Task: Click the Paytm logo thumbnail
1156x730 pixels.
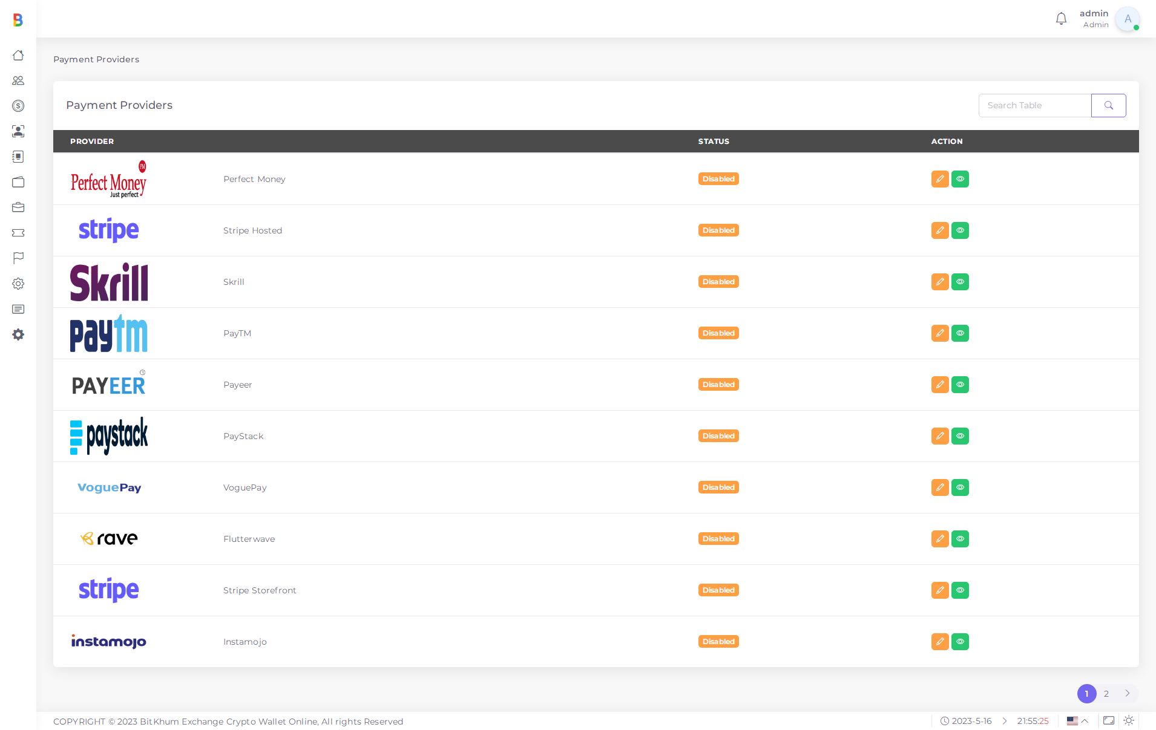Action: [x=109, y=333]
